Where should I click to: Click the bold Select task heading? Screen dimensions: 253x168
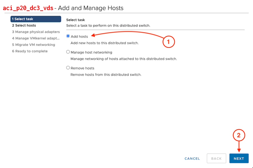(75, 20)
